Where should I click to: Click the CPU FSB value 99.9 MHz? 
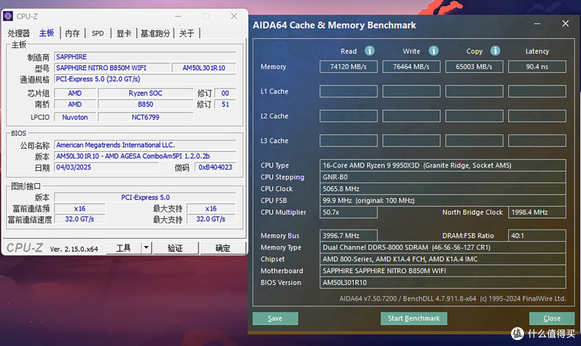point(443,200)
